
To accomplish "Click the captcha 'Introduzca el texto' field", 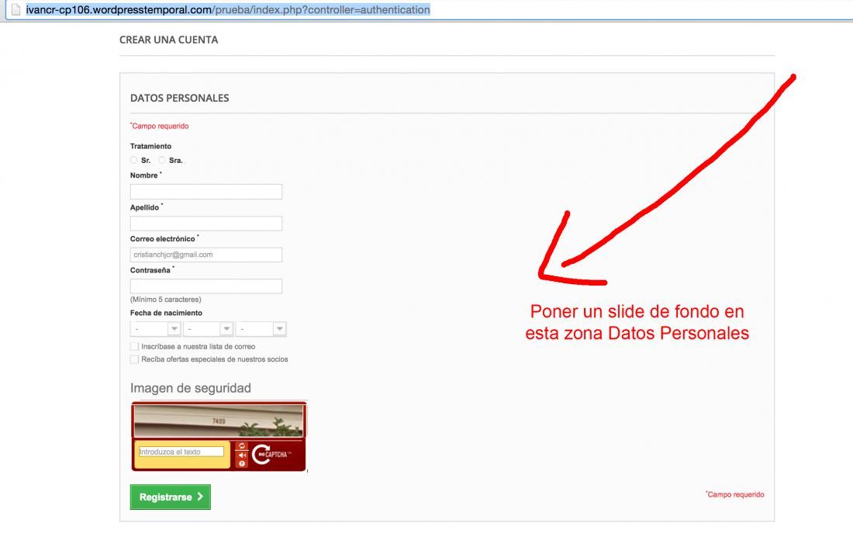I will click(x=181, y=452).
